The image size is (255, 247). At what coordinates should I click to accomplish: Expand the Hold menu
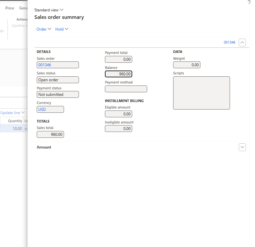coord(62,29)
